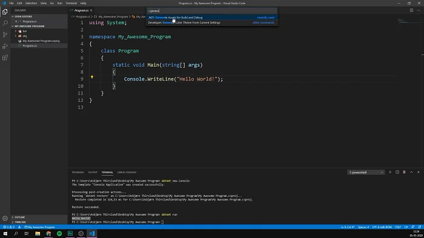Open Spotify from the taskbar
Image resolution: width=424 pixels, height=238 pixels.
pos(59,233)
